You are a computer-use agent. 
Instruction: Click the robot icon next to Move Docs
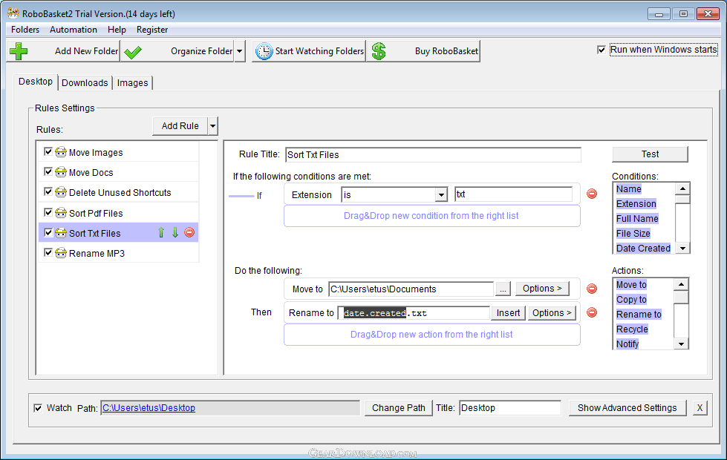[61, 172]
